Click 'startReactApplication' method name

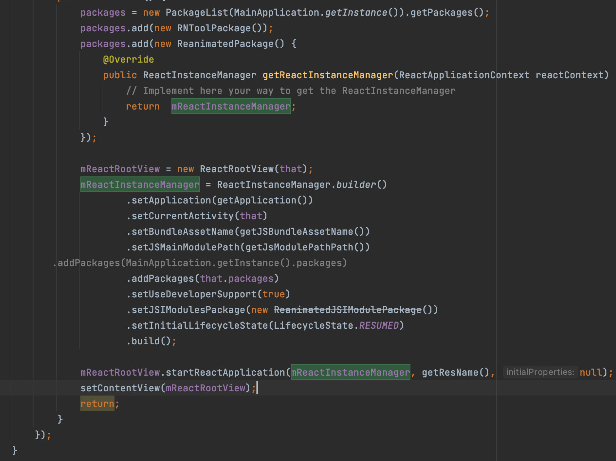[225, 372]
